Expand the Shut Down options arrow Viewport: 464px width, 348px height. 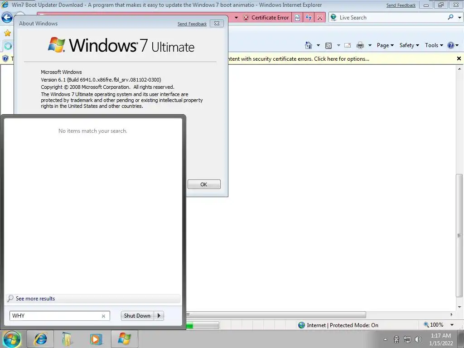coord(159,316)
